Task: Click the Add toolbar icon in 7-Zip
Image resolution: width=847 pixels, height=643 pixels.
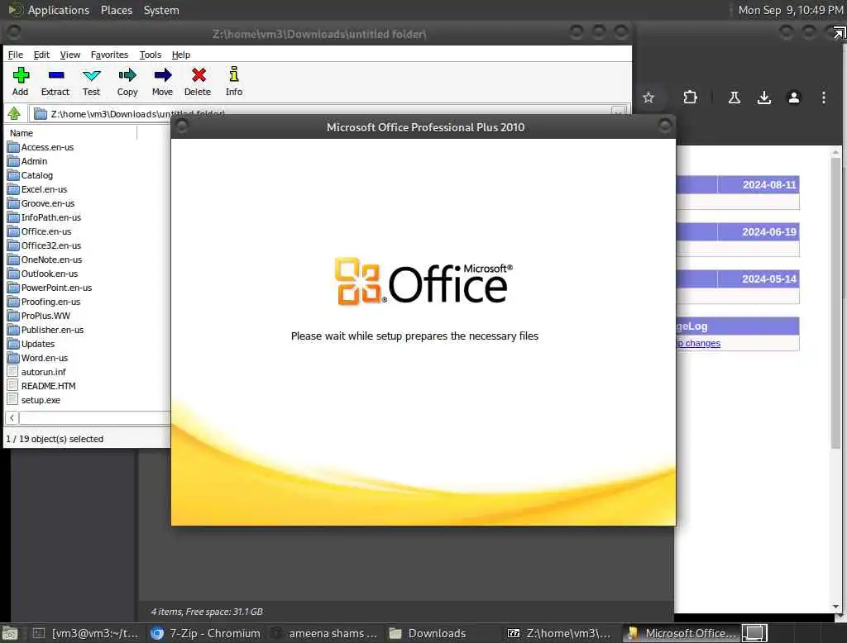Action: [x=21, y=82]
